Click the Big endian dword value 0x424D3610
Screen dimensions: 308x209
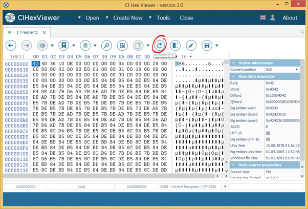(276, 114)
